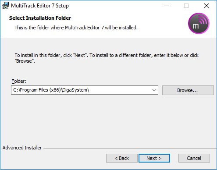217x170 pixels.
Task: Cancel the installation
Action: pos(194,158)
